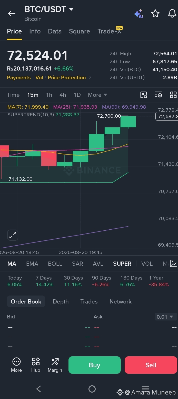Select the 30 Days 11.16% performance
Viewport: 178px width, 399px height.
[73, 281]
